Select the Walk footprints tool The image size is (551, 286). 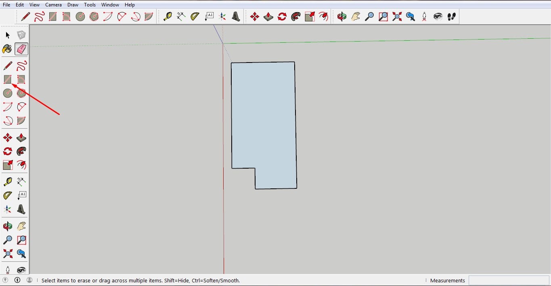pos(452,17)
